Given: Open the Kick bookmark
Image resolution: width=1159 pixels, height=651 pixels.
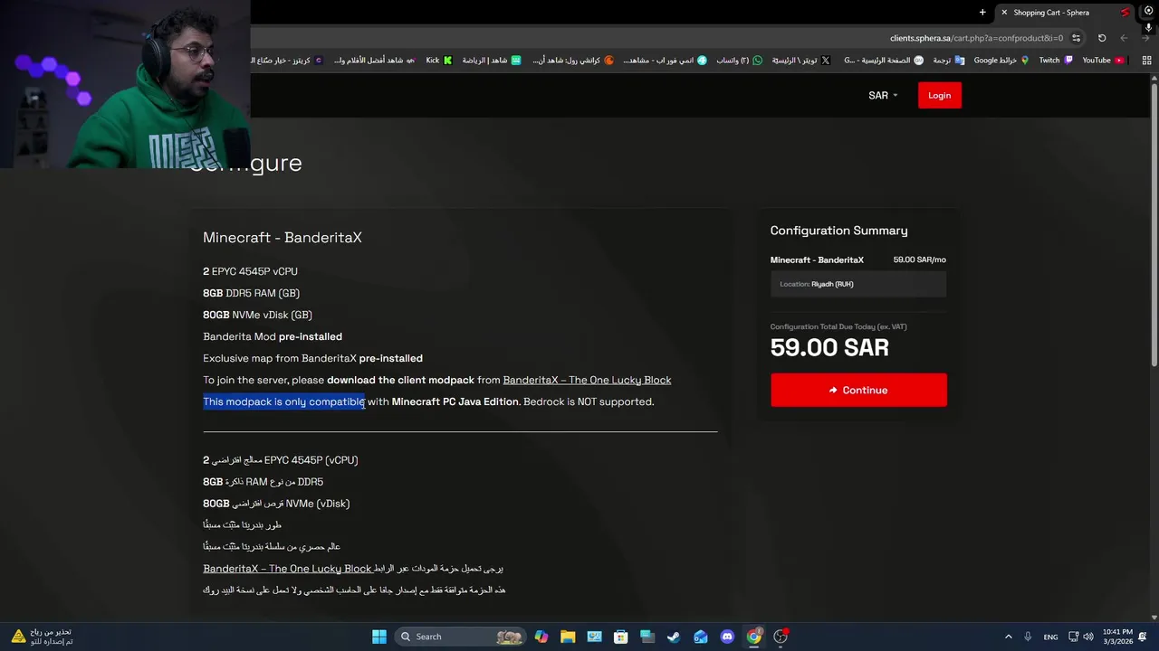Looking at the screenshot, I should (438, 61).
